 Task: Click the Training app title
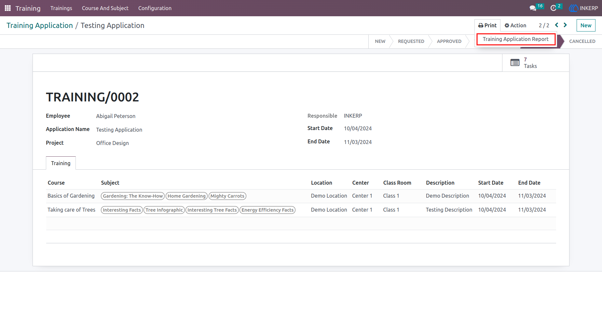coord(28,8)
